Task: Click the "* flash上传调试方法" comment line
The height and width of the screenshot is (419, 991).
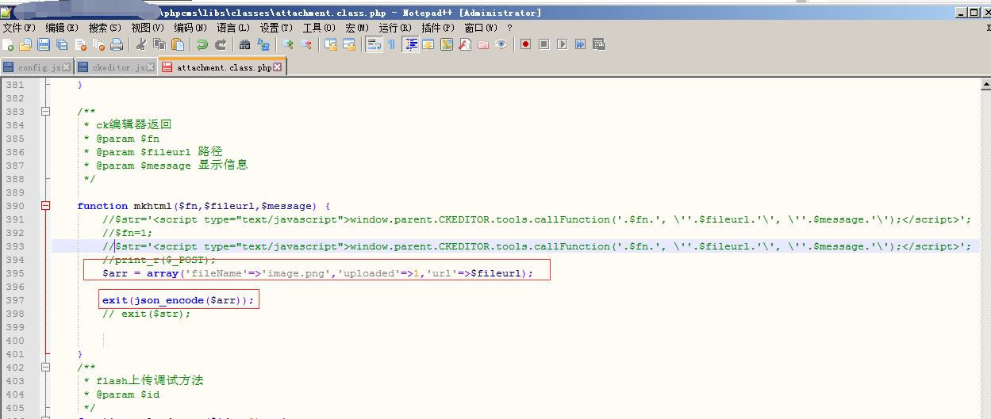Action: tap(144, 380)
